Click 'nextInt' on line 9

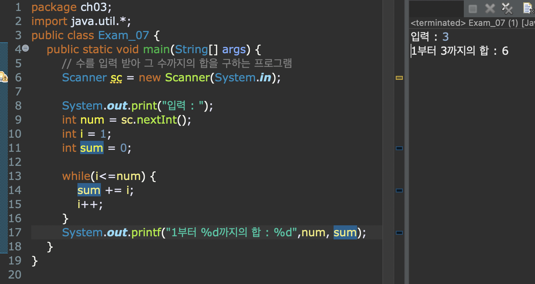pyautogui.click(x=157, y=120)
